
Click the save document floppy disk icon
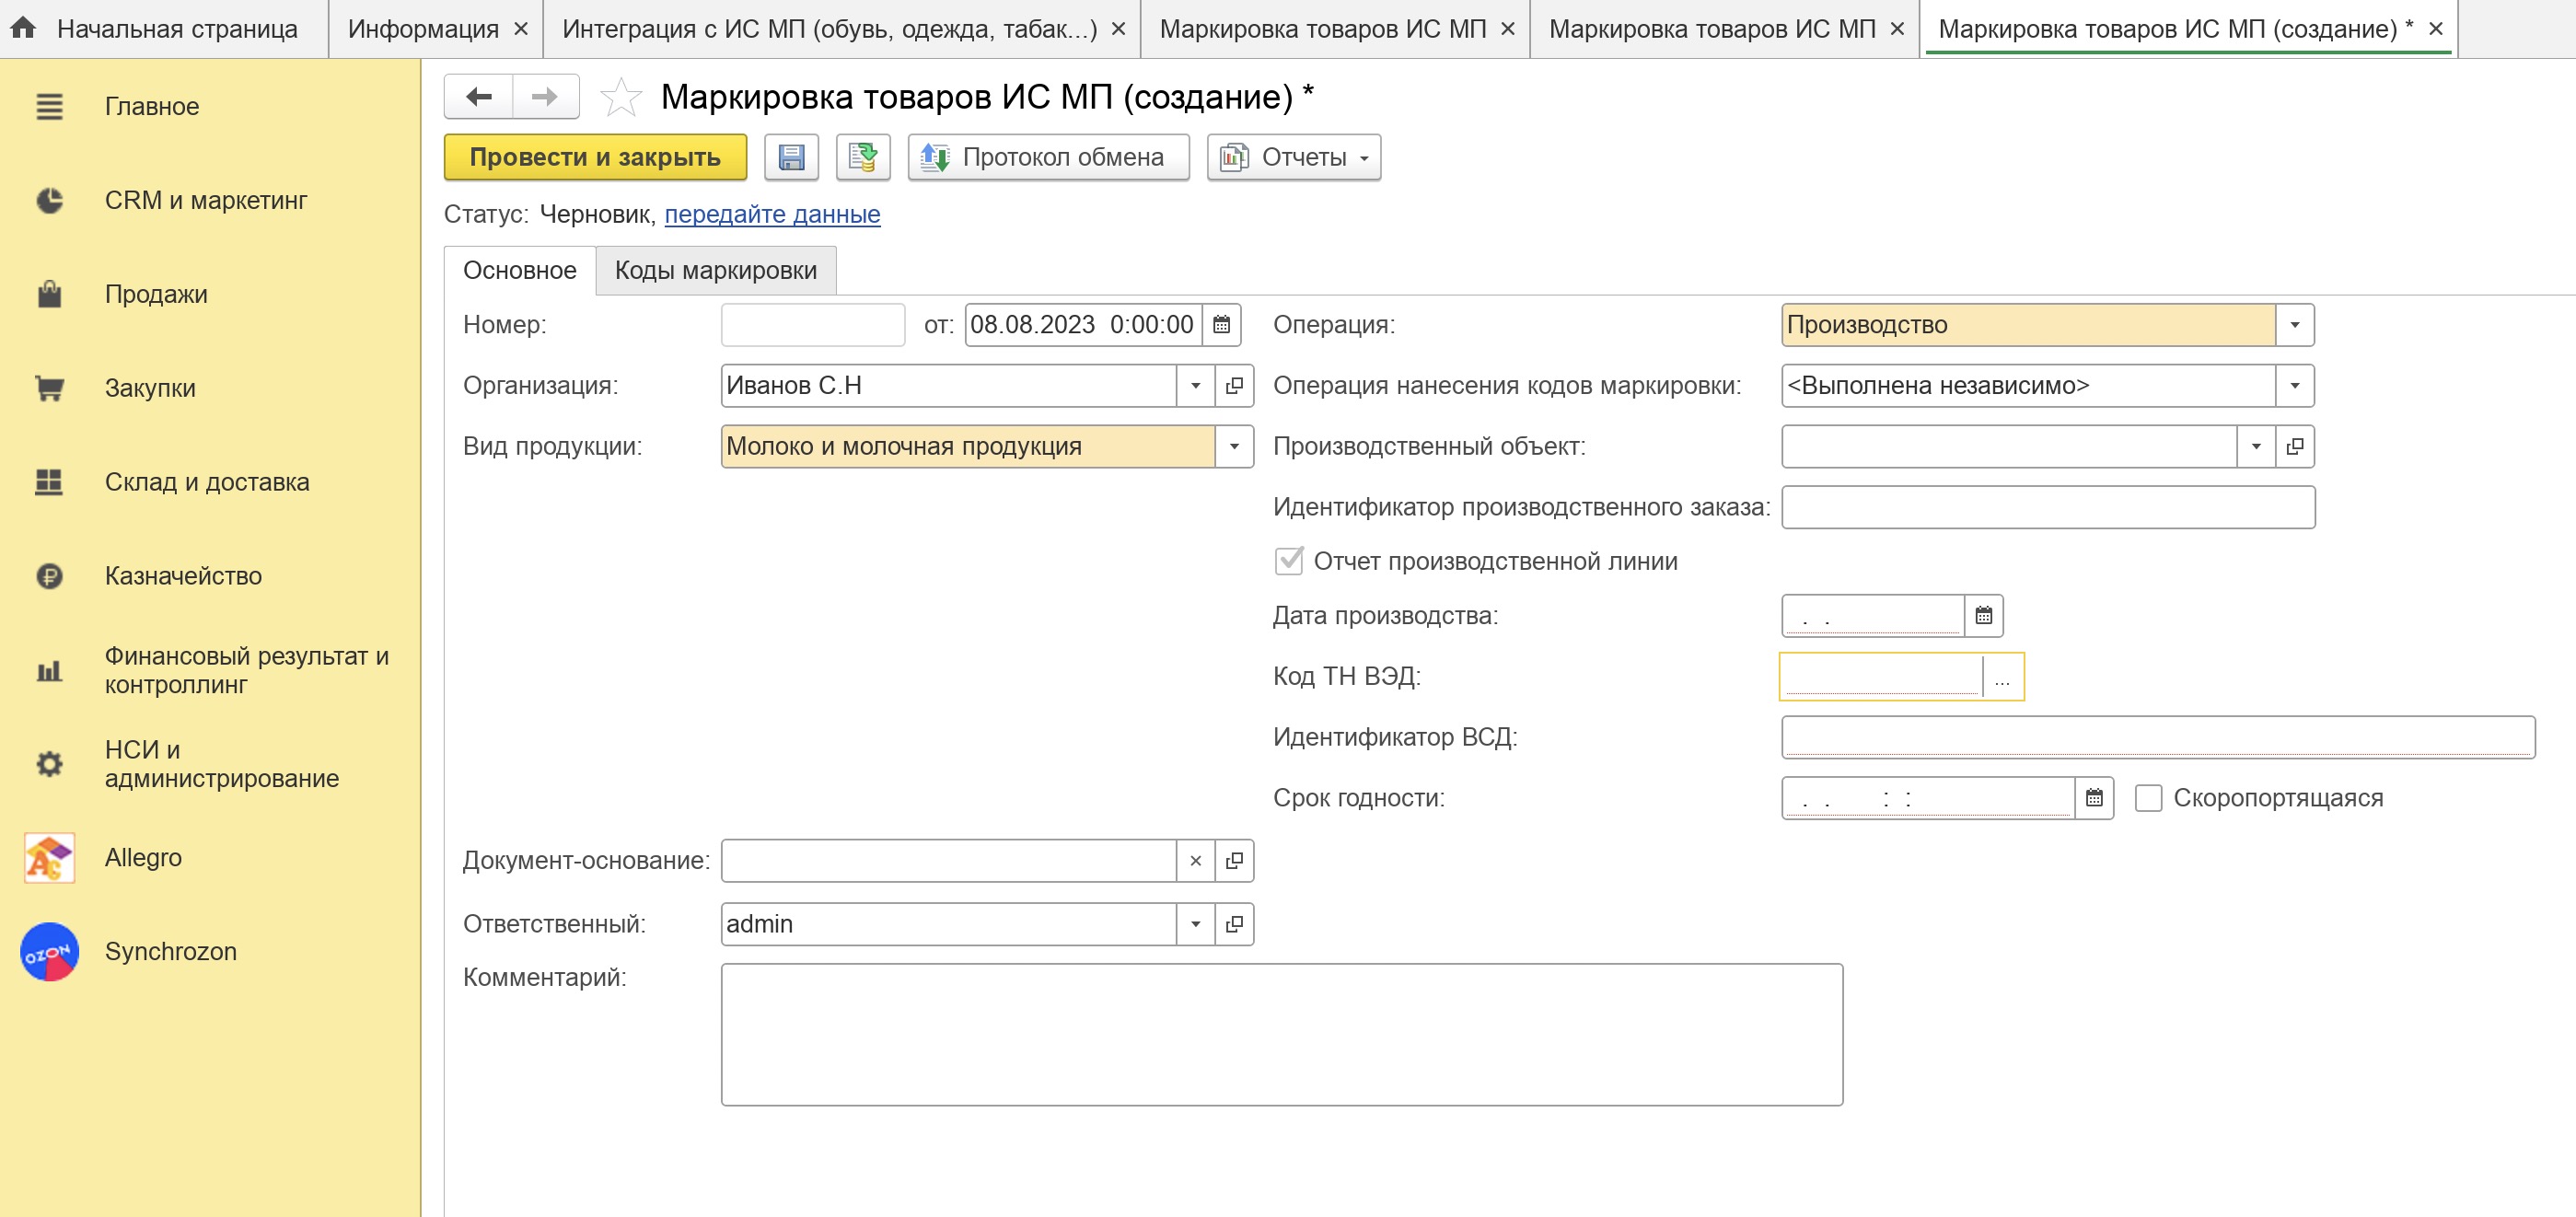pos(791,157)
